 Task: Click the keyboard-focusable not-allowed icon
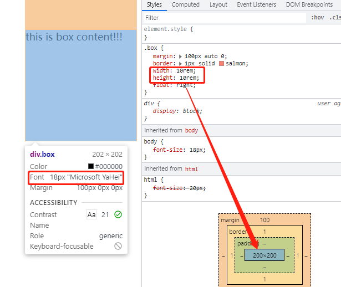[118, 246]
